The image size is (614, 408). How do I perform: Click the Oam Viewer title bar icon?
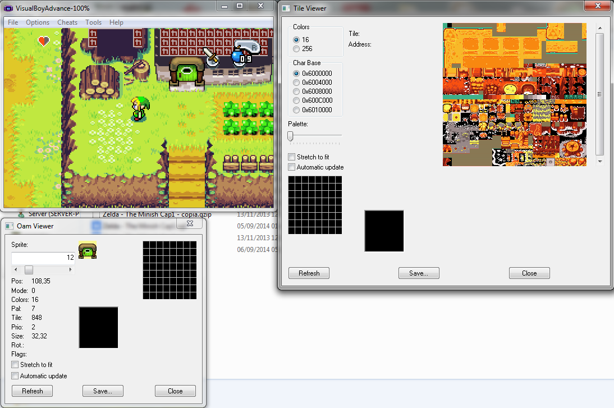pos(10,226)
